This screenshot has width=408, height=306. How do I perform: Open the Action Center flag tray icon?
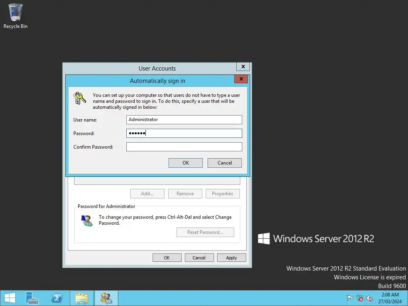[x=350, y=298]
